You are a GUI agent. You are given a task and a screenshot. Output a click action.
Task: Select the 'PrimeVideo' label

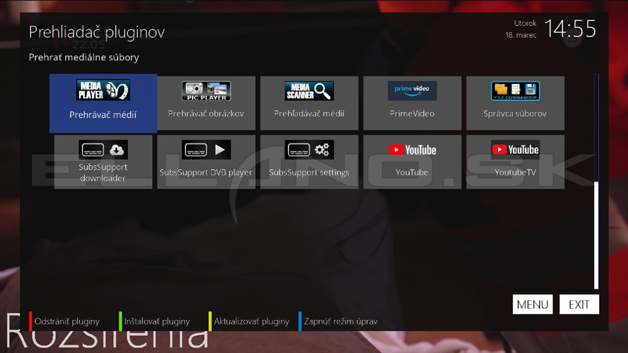412,113
